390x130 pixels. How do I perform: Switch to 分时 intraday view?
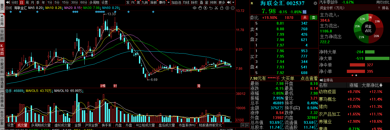click(x=14, y=2)
